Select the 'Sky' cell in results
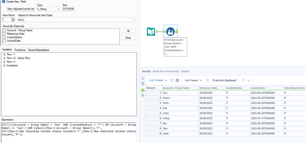This screenshot has width=305, height=143. point(180,123)
